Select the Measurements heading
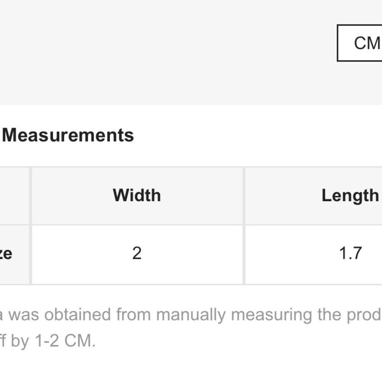Viewport: 382px width, 382px height. coord(68,135)
